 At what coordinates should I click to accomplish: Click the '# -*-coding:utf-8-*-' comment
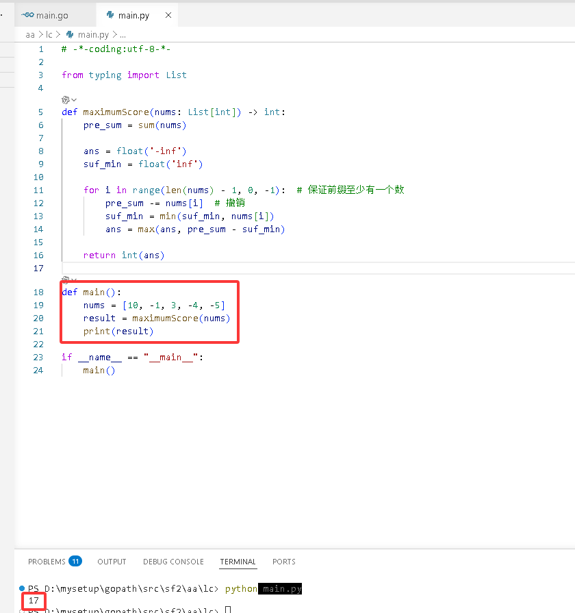116,49
